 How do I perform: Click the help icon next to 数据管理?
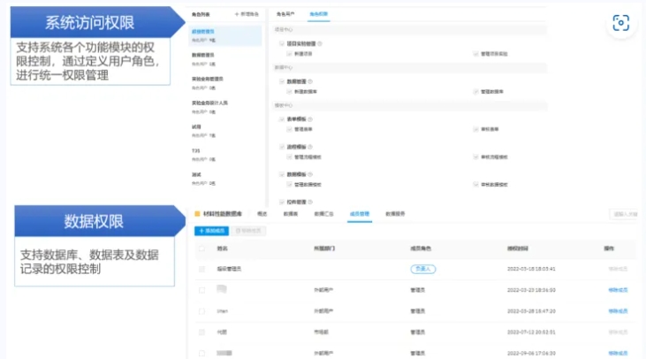pyautogui.click(x=310, y=80)
